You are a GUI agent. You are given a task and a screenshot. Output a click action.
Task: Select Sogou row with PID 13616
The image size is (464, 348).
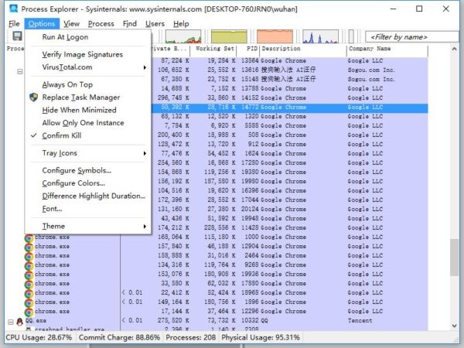[x=290, y=70]
